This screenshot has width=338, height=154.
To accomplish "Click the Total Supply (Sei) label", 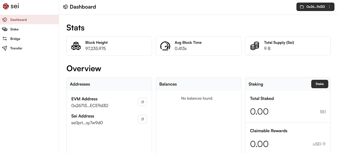I will [x=279, y=43].
